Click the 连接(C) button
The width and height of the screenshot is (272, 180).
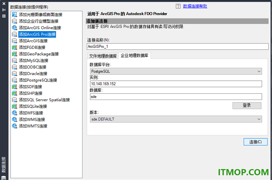[256, 142]
